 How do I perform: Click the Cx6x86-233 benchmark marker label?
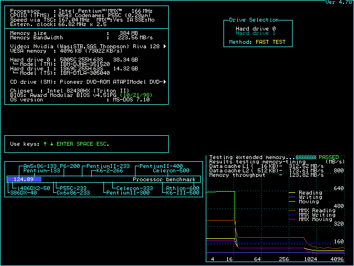pos(73,193)
